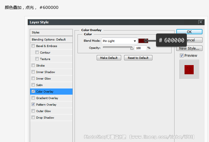The image size is (209, 142).
Task: Enable the Bevel & Emboss checkbox
Action: 33,46
